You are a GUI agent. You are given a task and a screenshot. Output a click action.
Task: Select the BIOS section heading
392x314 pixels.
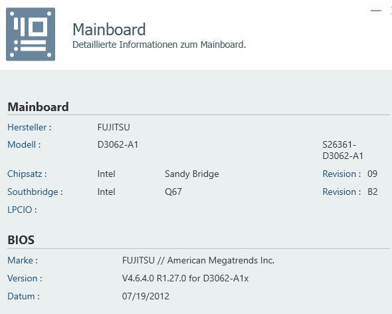click(x=21, y=240)
